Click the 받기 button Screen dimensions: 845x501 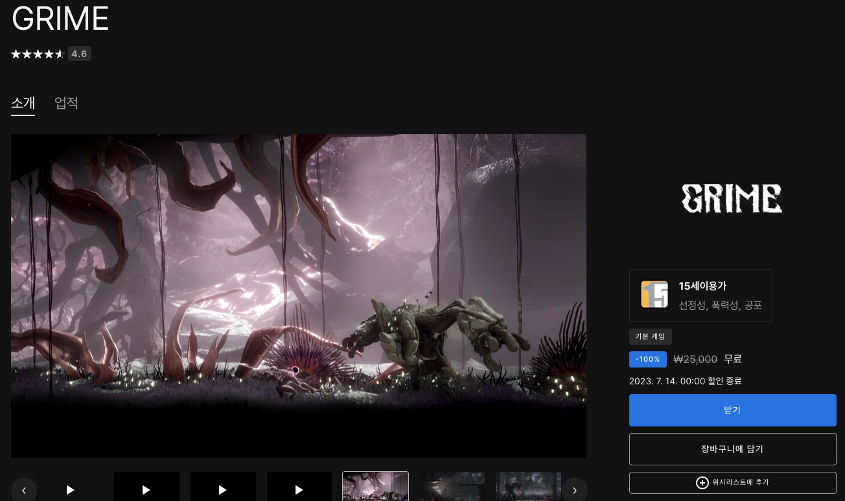(732, 410)
